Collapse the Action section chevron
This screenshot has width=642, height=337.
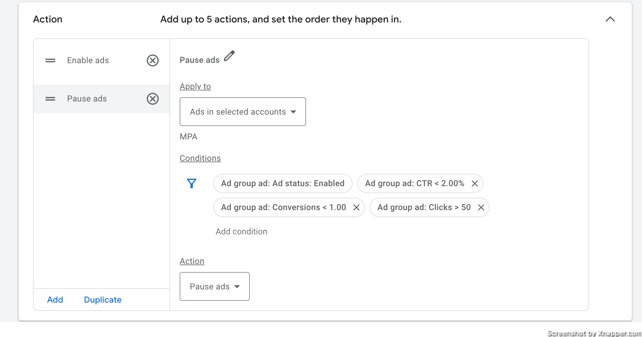click(610, 19)
